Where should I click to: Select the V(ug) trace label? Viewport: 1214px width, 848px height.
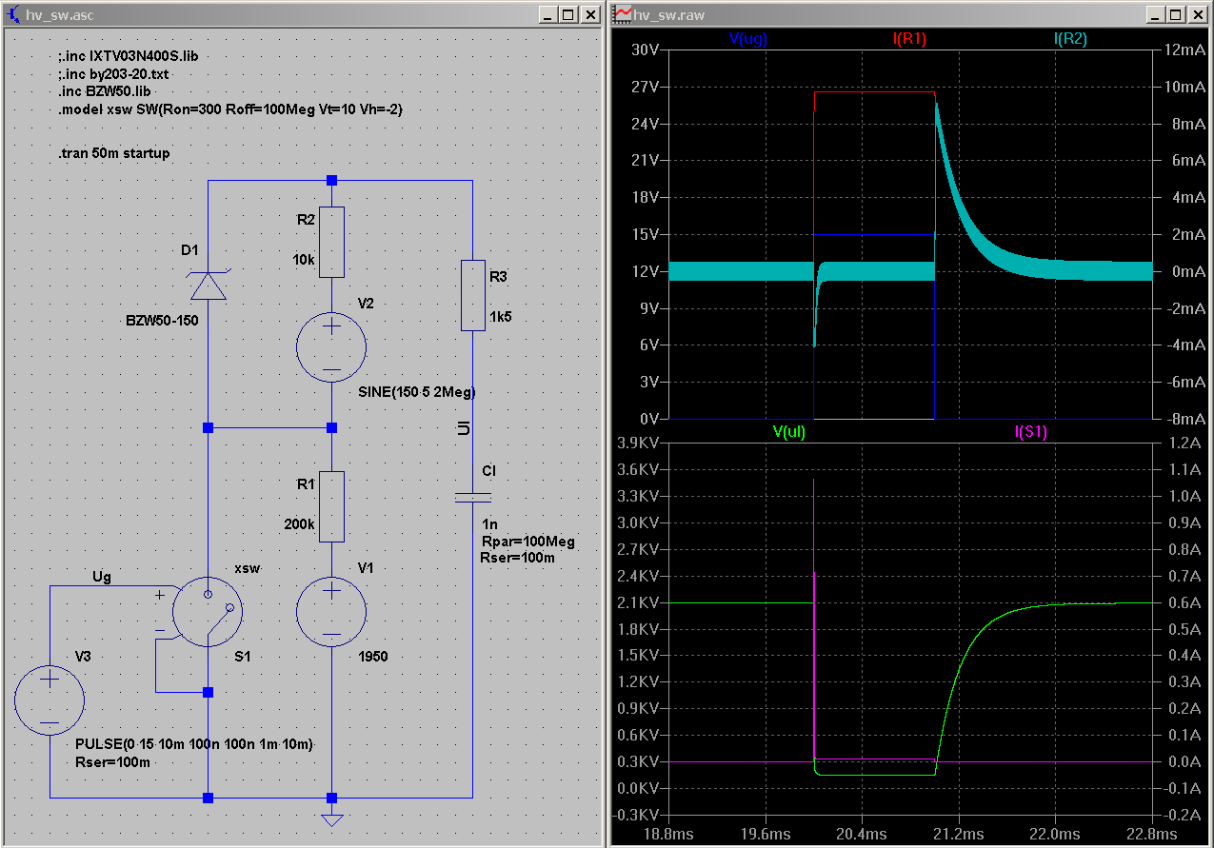point(747,39)
